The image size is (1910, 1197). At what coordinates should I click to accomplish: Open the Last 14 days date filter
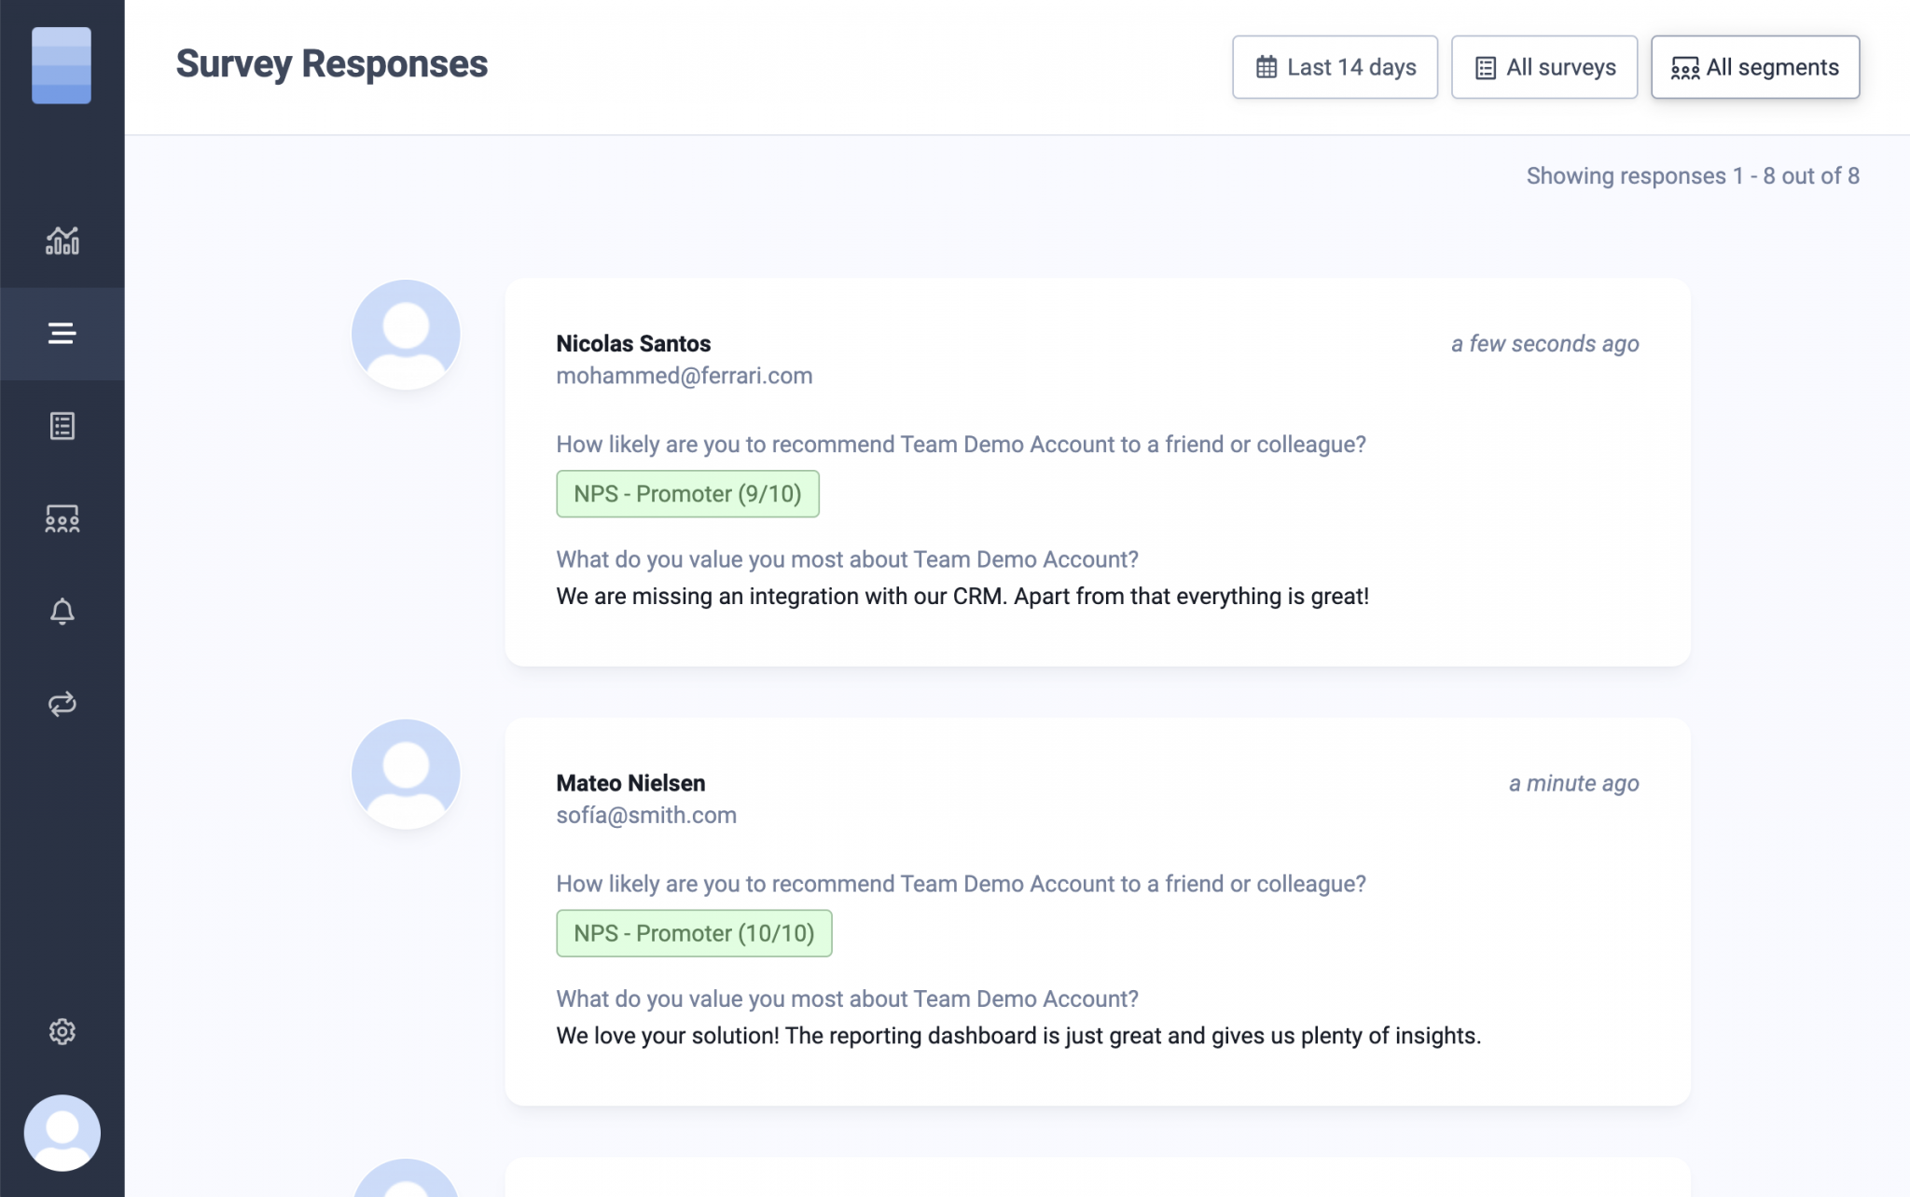pyautogui.click(x=1335, y=66)
